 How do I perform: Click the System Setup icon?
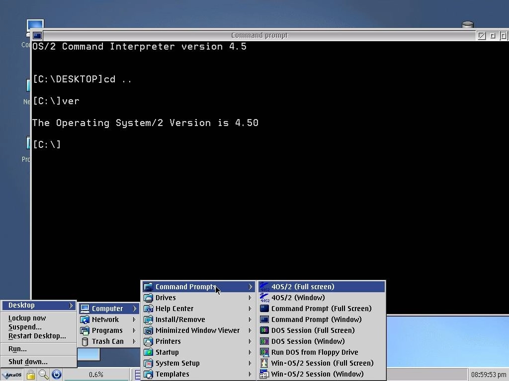pyautogui.click(x=148, y=363)
